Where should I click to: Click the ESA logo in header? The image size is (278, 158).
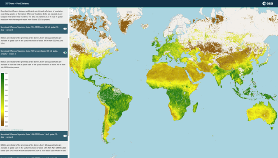click(268, 3)
